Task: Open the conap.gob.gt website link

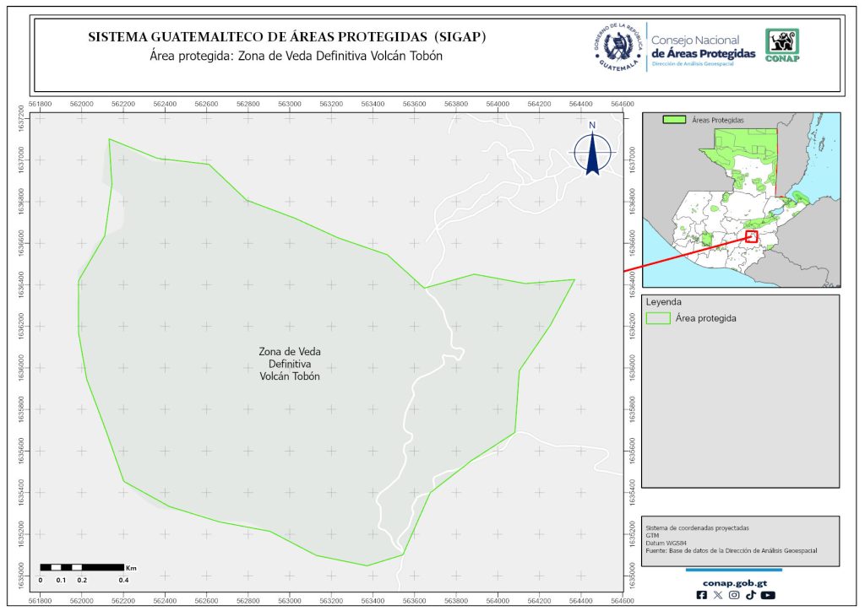Action: (x=733, y=581)
